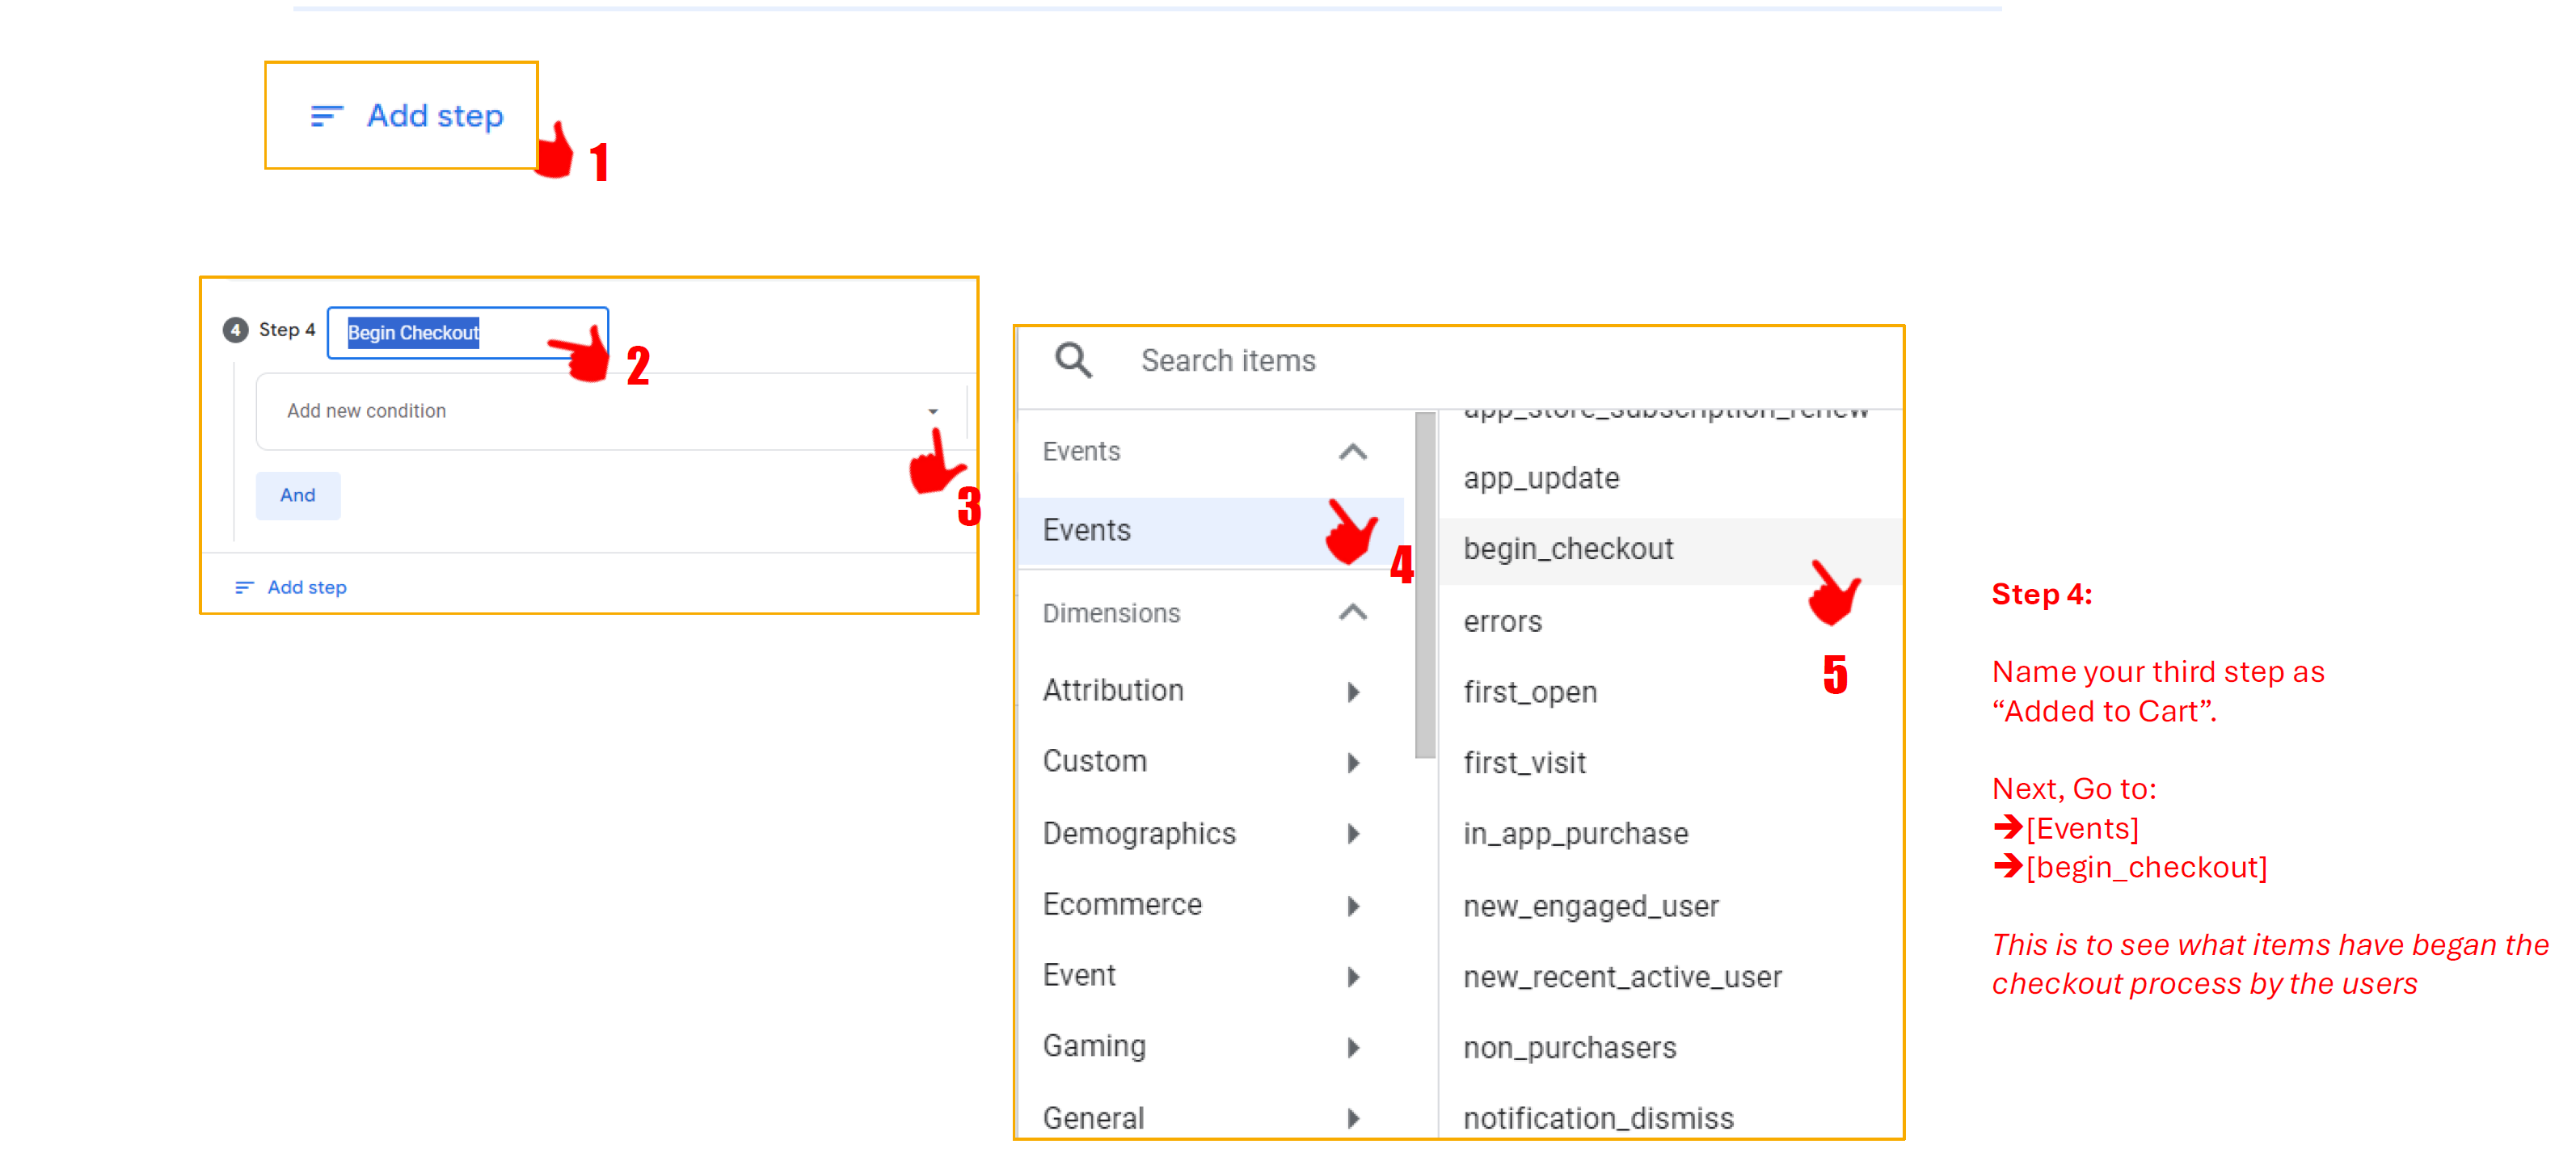
Task: Expand the Gaming submenu arrow
Action: click(1353, 1046)
